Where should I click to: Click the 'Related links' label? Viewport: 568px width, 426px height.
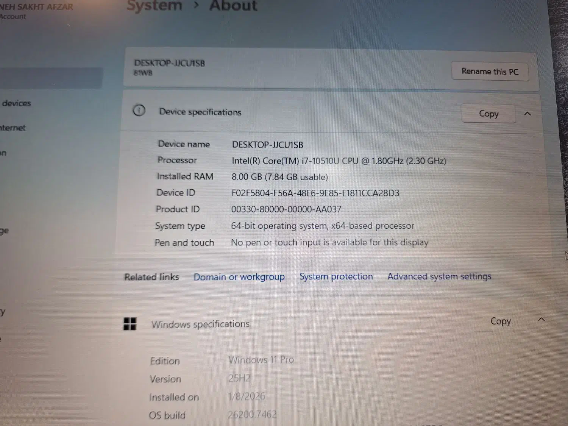click(x=151, y=277)
